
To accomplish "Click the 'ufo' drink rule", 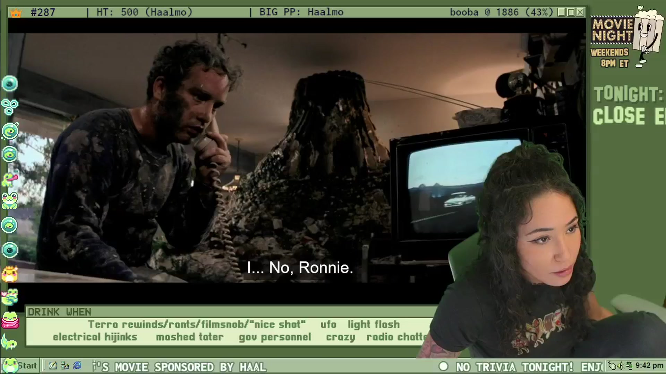I will [328, 324].
